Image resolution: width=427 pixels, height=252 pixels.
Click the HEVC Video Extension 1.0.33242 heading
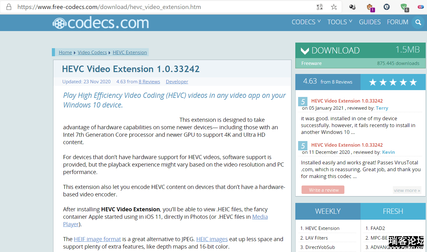pyautogui.click(x=131, y=69)
